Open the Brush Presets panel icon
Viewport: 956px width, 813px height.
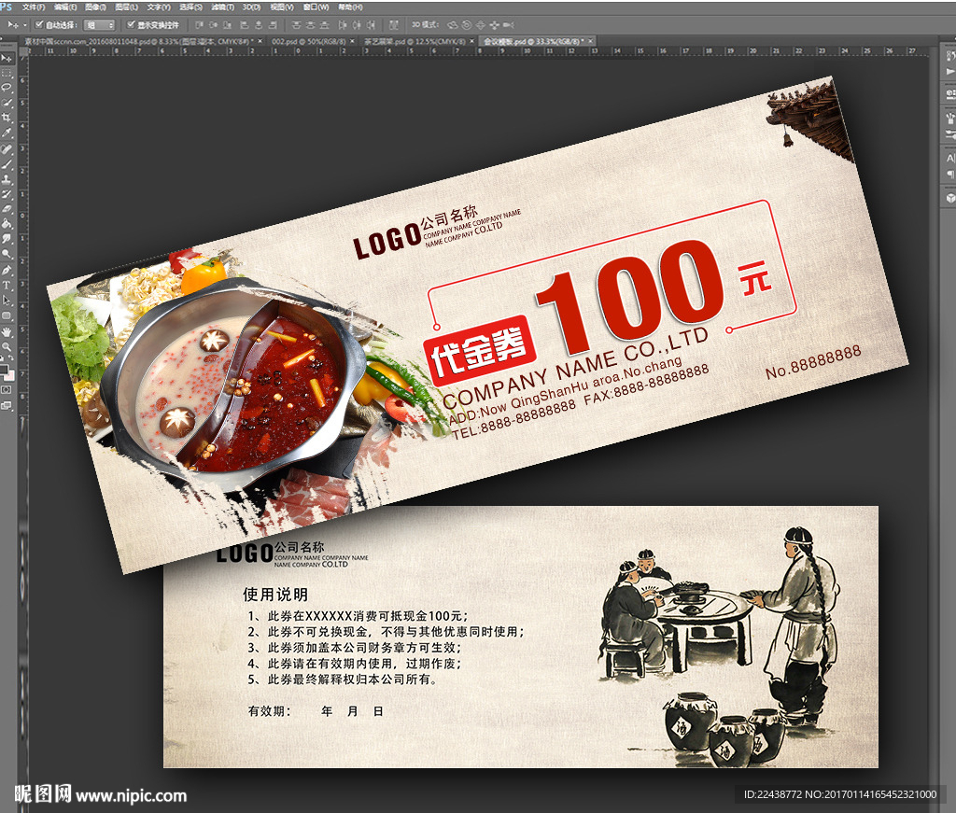click(949, 117)
